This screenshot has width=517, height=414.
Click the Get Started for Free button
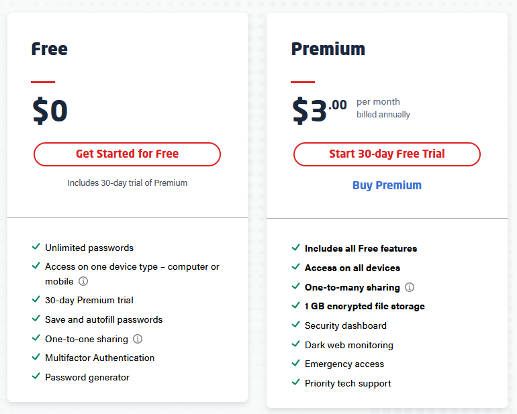127,154
